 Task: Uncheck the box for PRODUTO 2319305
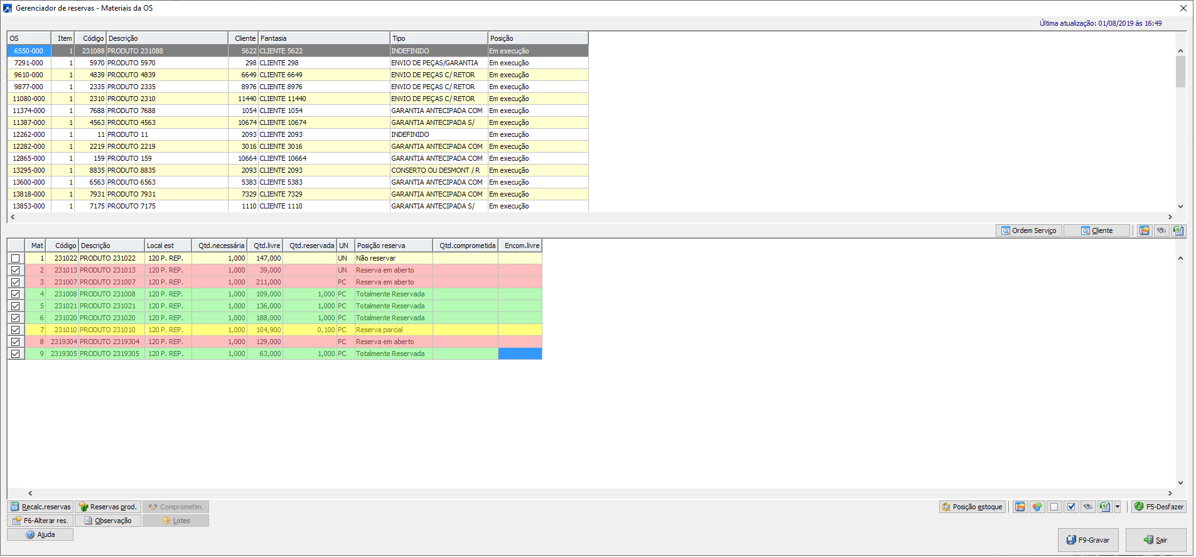(x=16, y=354)
